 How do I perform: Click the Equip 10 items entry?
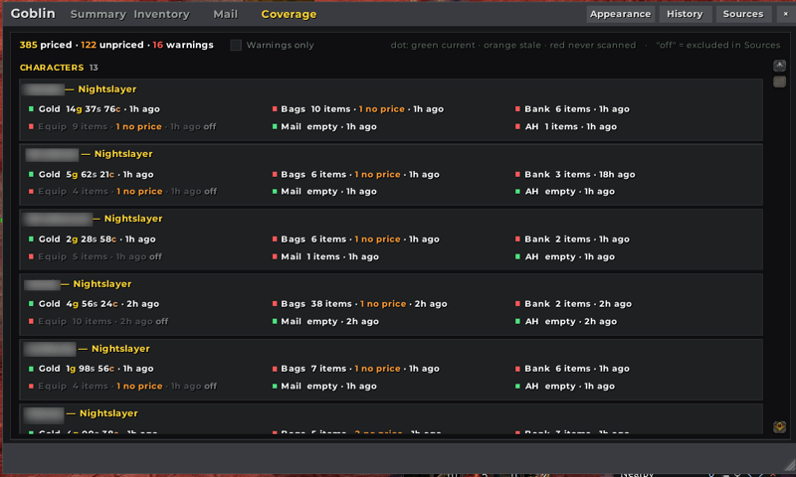coord(98,321)
